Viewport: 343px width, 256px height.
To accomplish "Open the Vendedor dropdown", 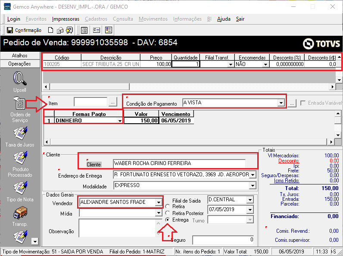I will (x=159, y=203).
